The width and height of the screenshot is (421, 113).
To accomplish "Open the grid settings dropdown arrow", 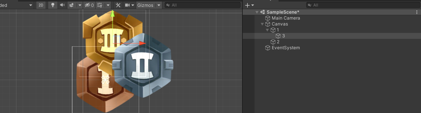I will [x=108, y=5].
